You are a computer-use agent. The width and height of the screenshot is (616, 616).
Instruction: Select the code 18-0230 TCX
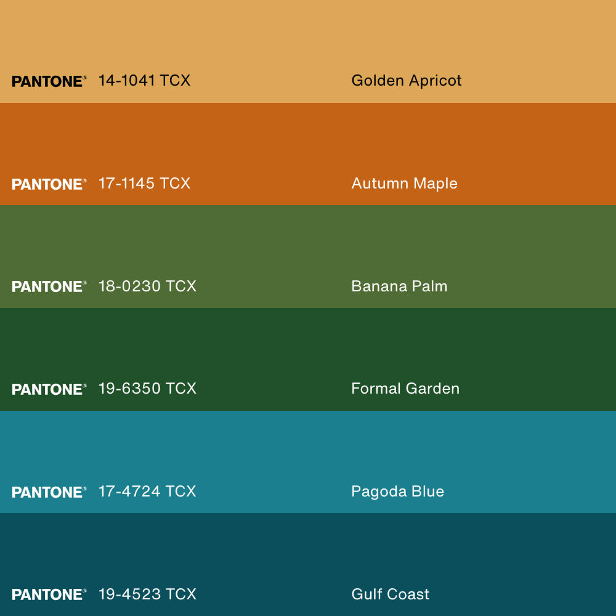point(147,286)
